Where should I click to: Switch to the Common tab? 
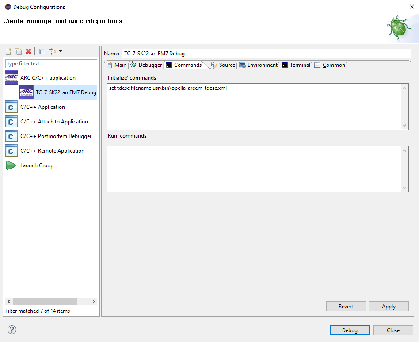[x=330, y=65]
